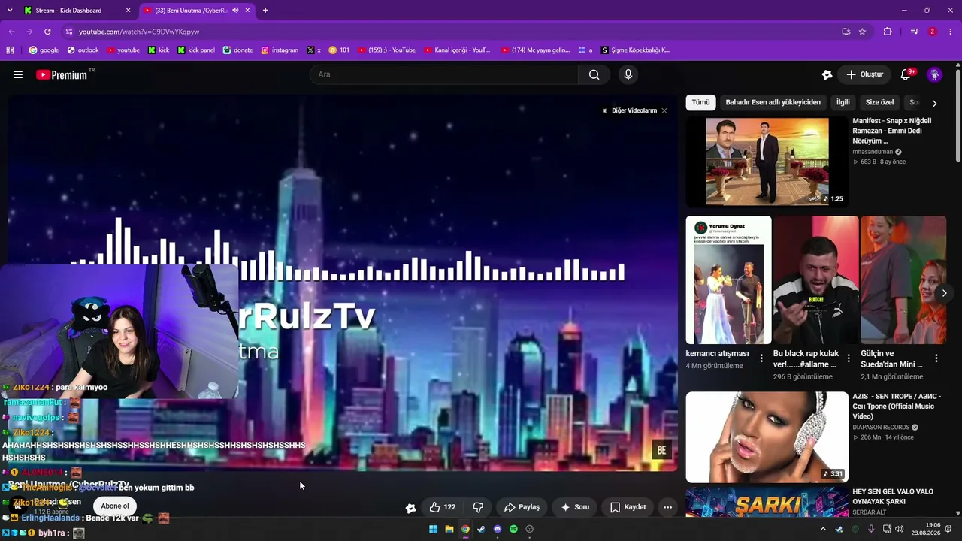Open Spotify from the taskbar
The width and height of the screenshot is (962, 541).
tap(513, 529)
